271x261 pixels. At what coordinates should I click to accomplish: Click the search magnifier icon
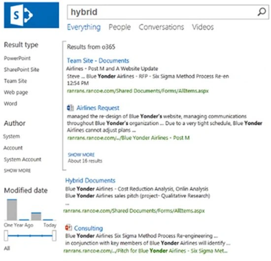tap(262, 12)
